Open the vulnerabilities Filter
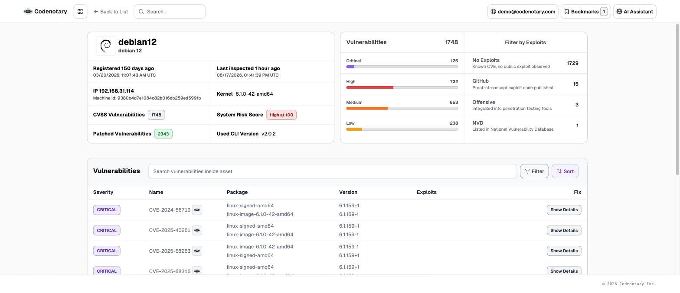 [534, 171]
